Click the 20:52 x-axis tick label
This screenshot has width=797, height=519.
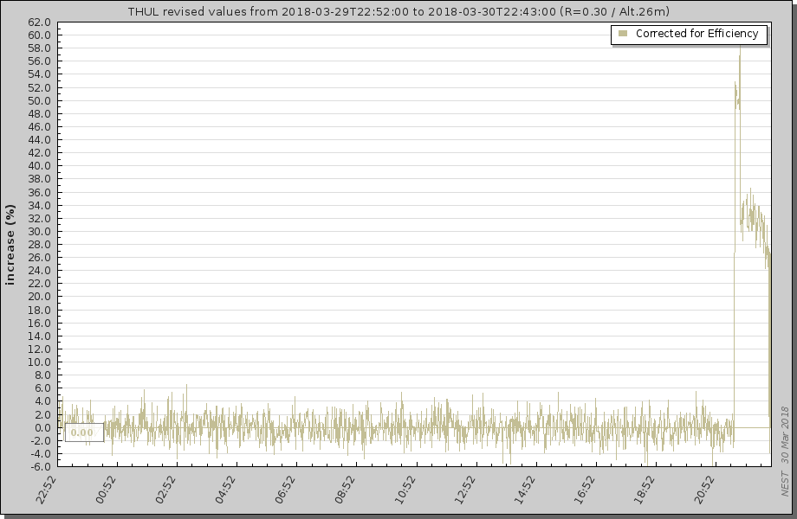pos(704,490)
